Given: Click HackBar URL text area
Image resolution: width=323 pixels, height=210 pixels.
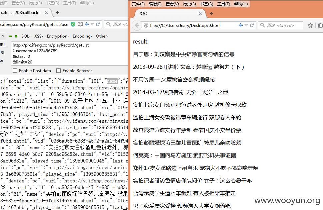Looking at the screenshot, I should [x=70, y=53].
